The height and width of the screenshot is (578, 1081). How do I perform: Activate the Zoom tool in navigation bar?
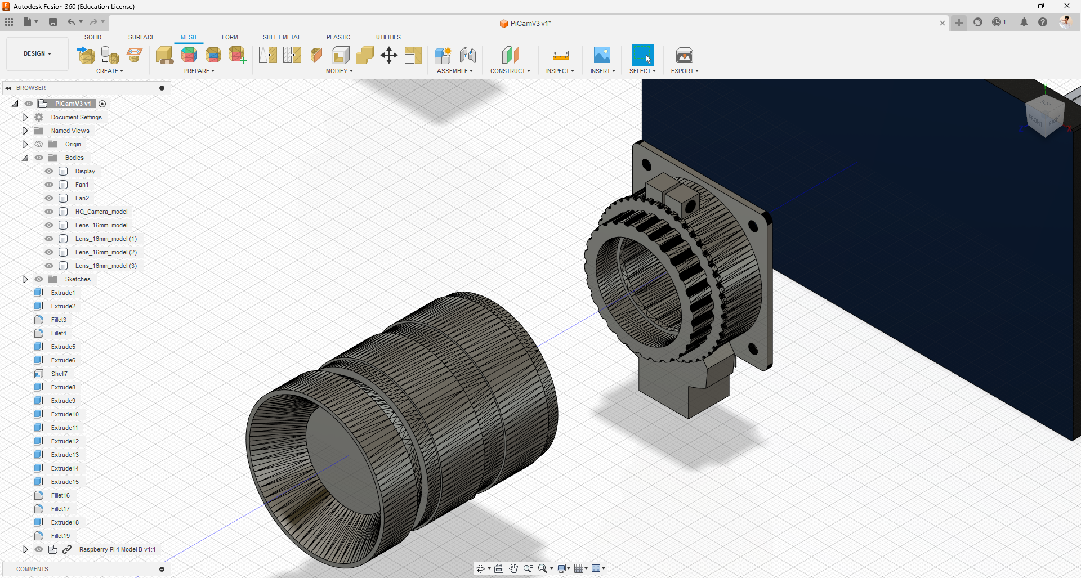tap(528, 568)
